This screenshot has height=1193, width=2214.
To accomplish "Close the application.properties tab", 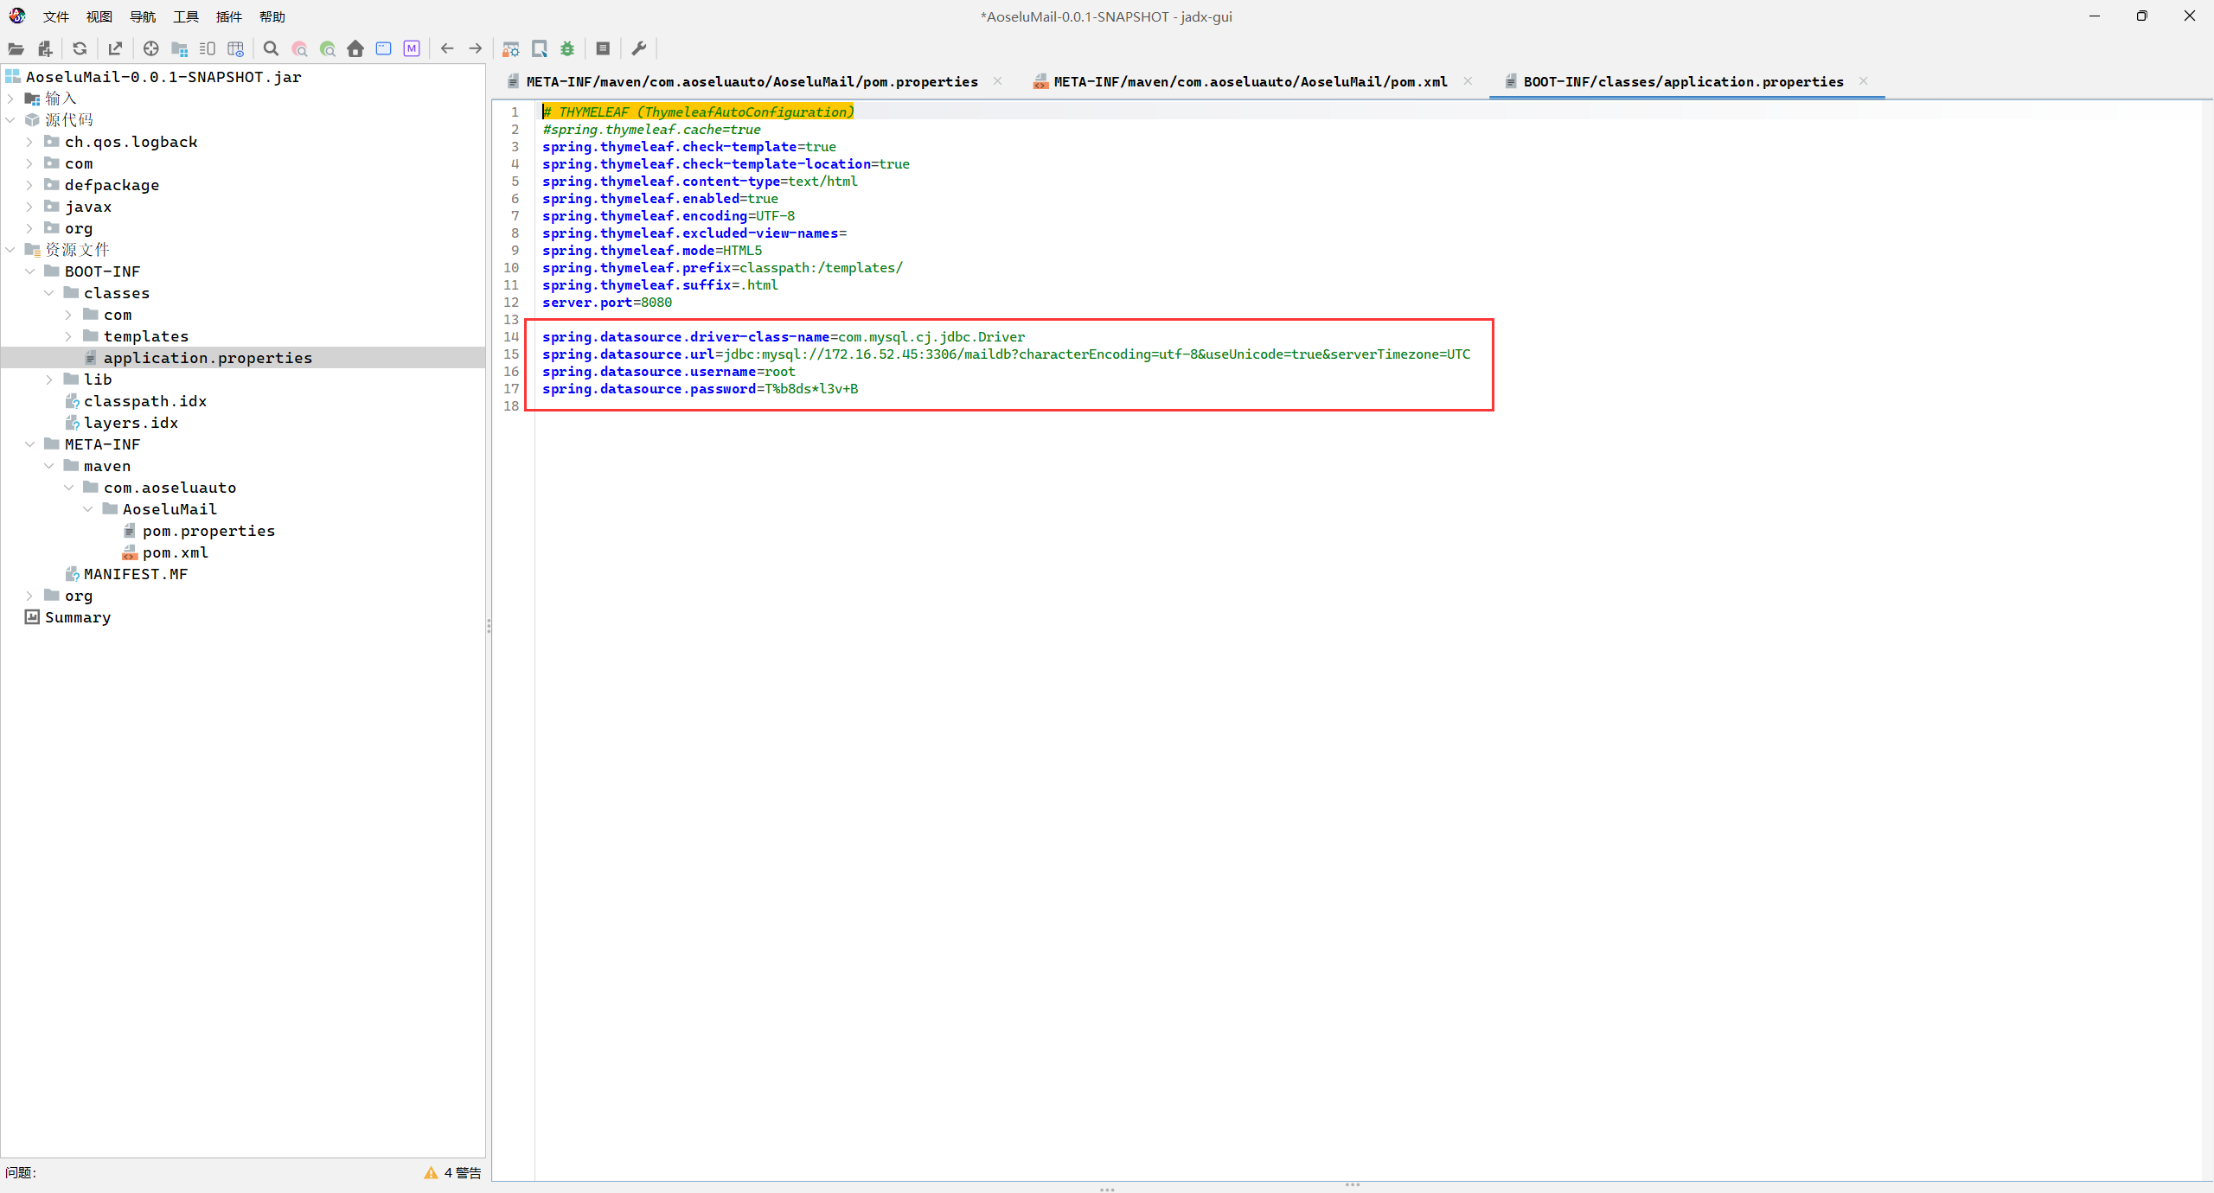I will [1864, 81].
